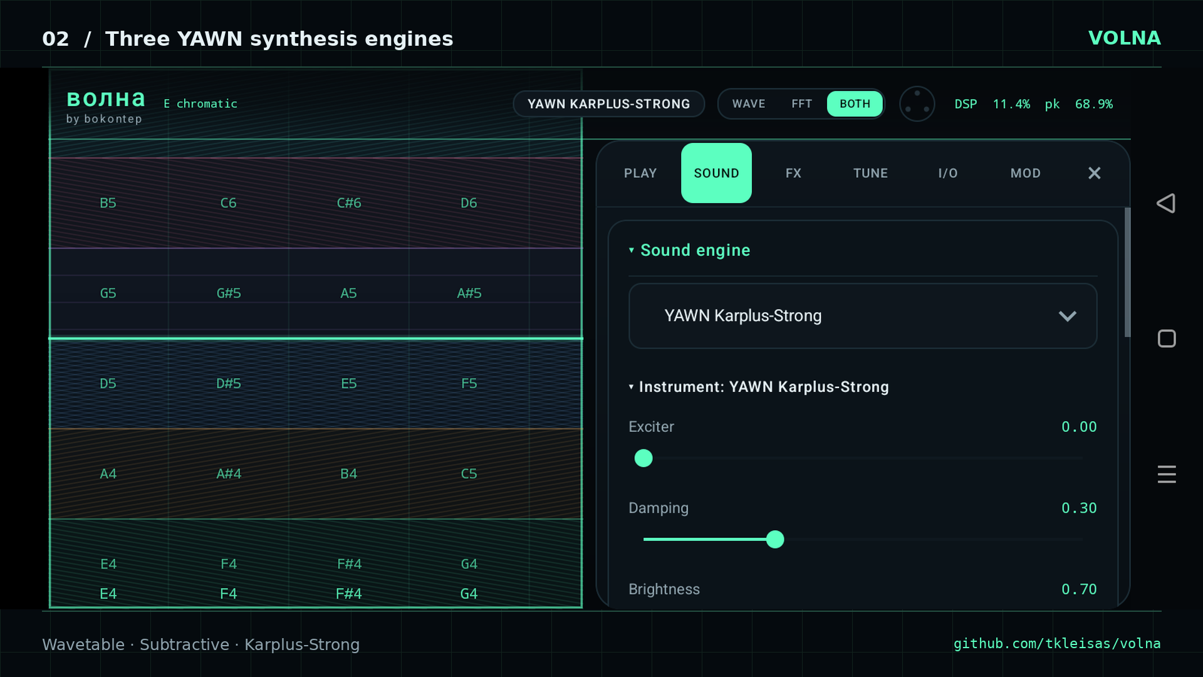Click the Damping slider handle
The width and height of the screenshot is (1203, 677).
click(775, 539)
